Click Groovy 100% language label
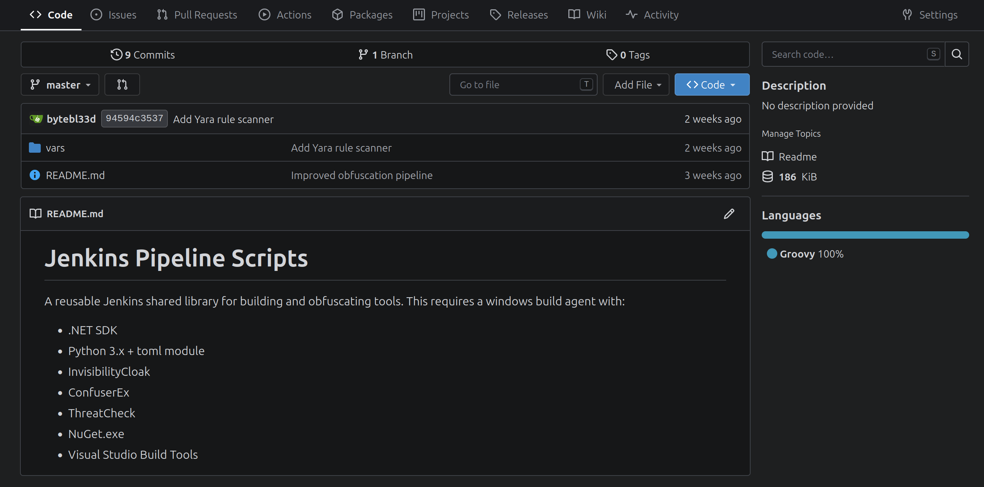The height and width of the screenshot is (487, 984). click(811, 254)
